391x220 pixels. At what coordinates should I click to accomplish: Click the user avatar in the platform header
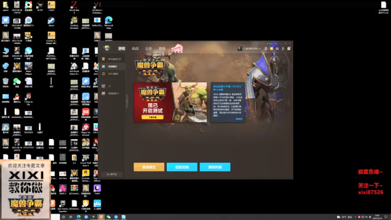(x=240, y=48)
